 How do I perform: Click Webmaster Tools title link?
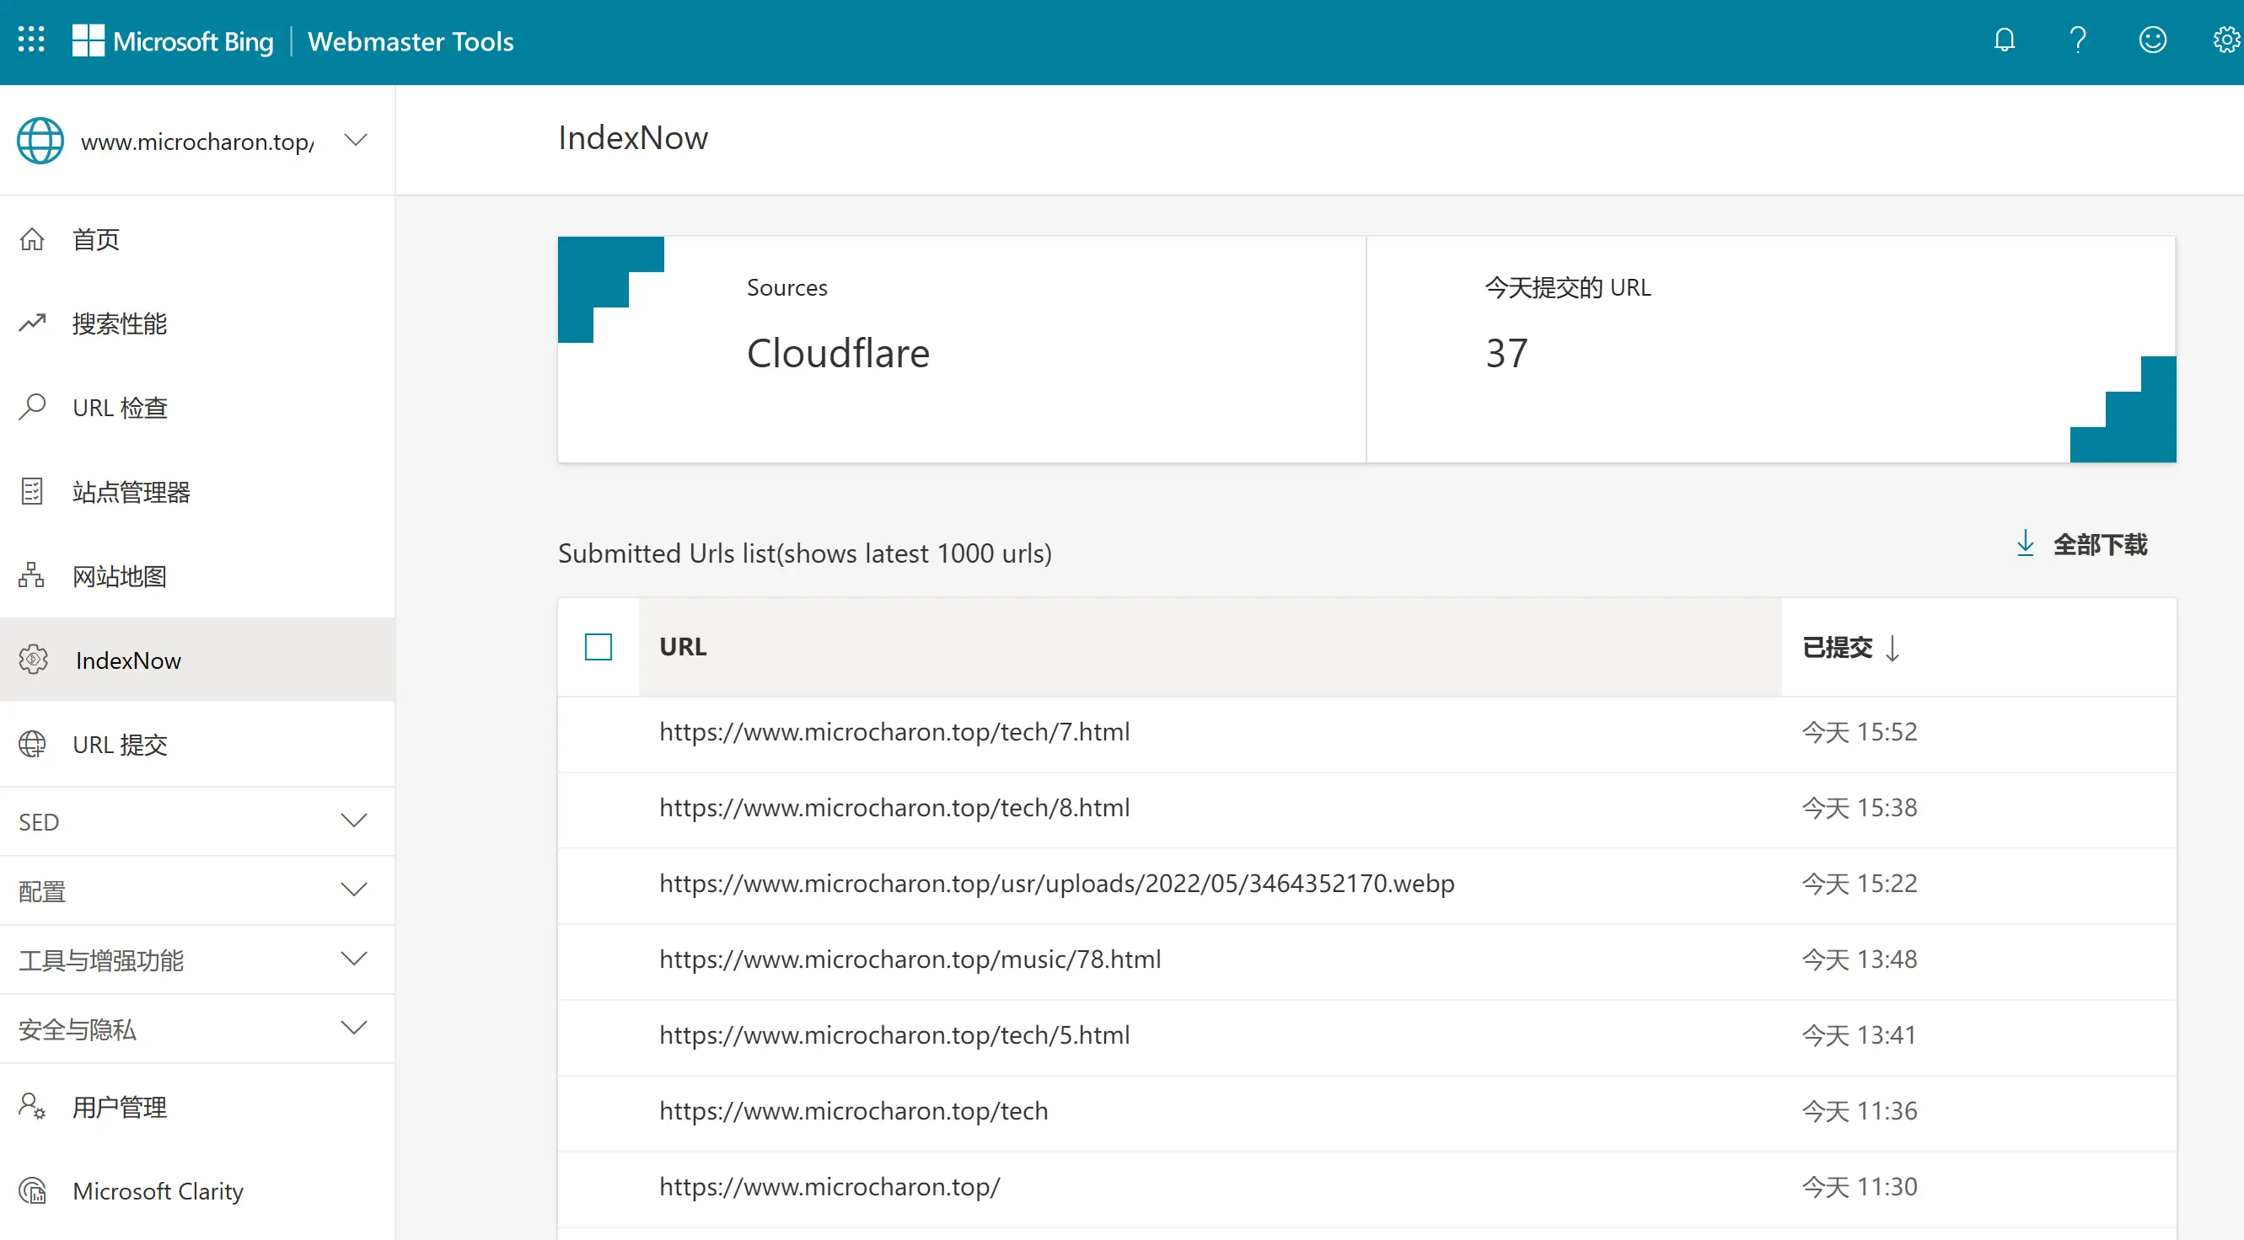pyautogui.click(x=411, y=41)
